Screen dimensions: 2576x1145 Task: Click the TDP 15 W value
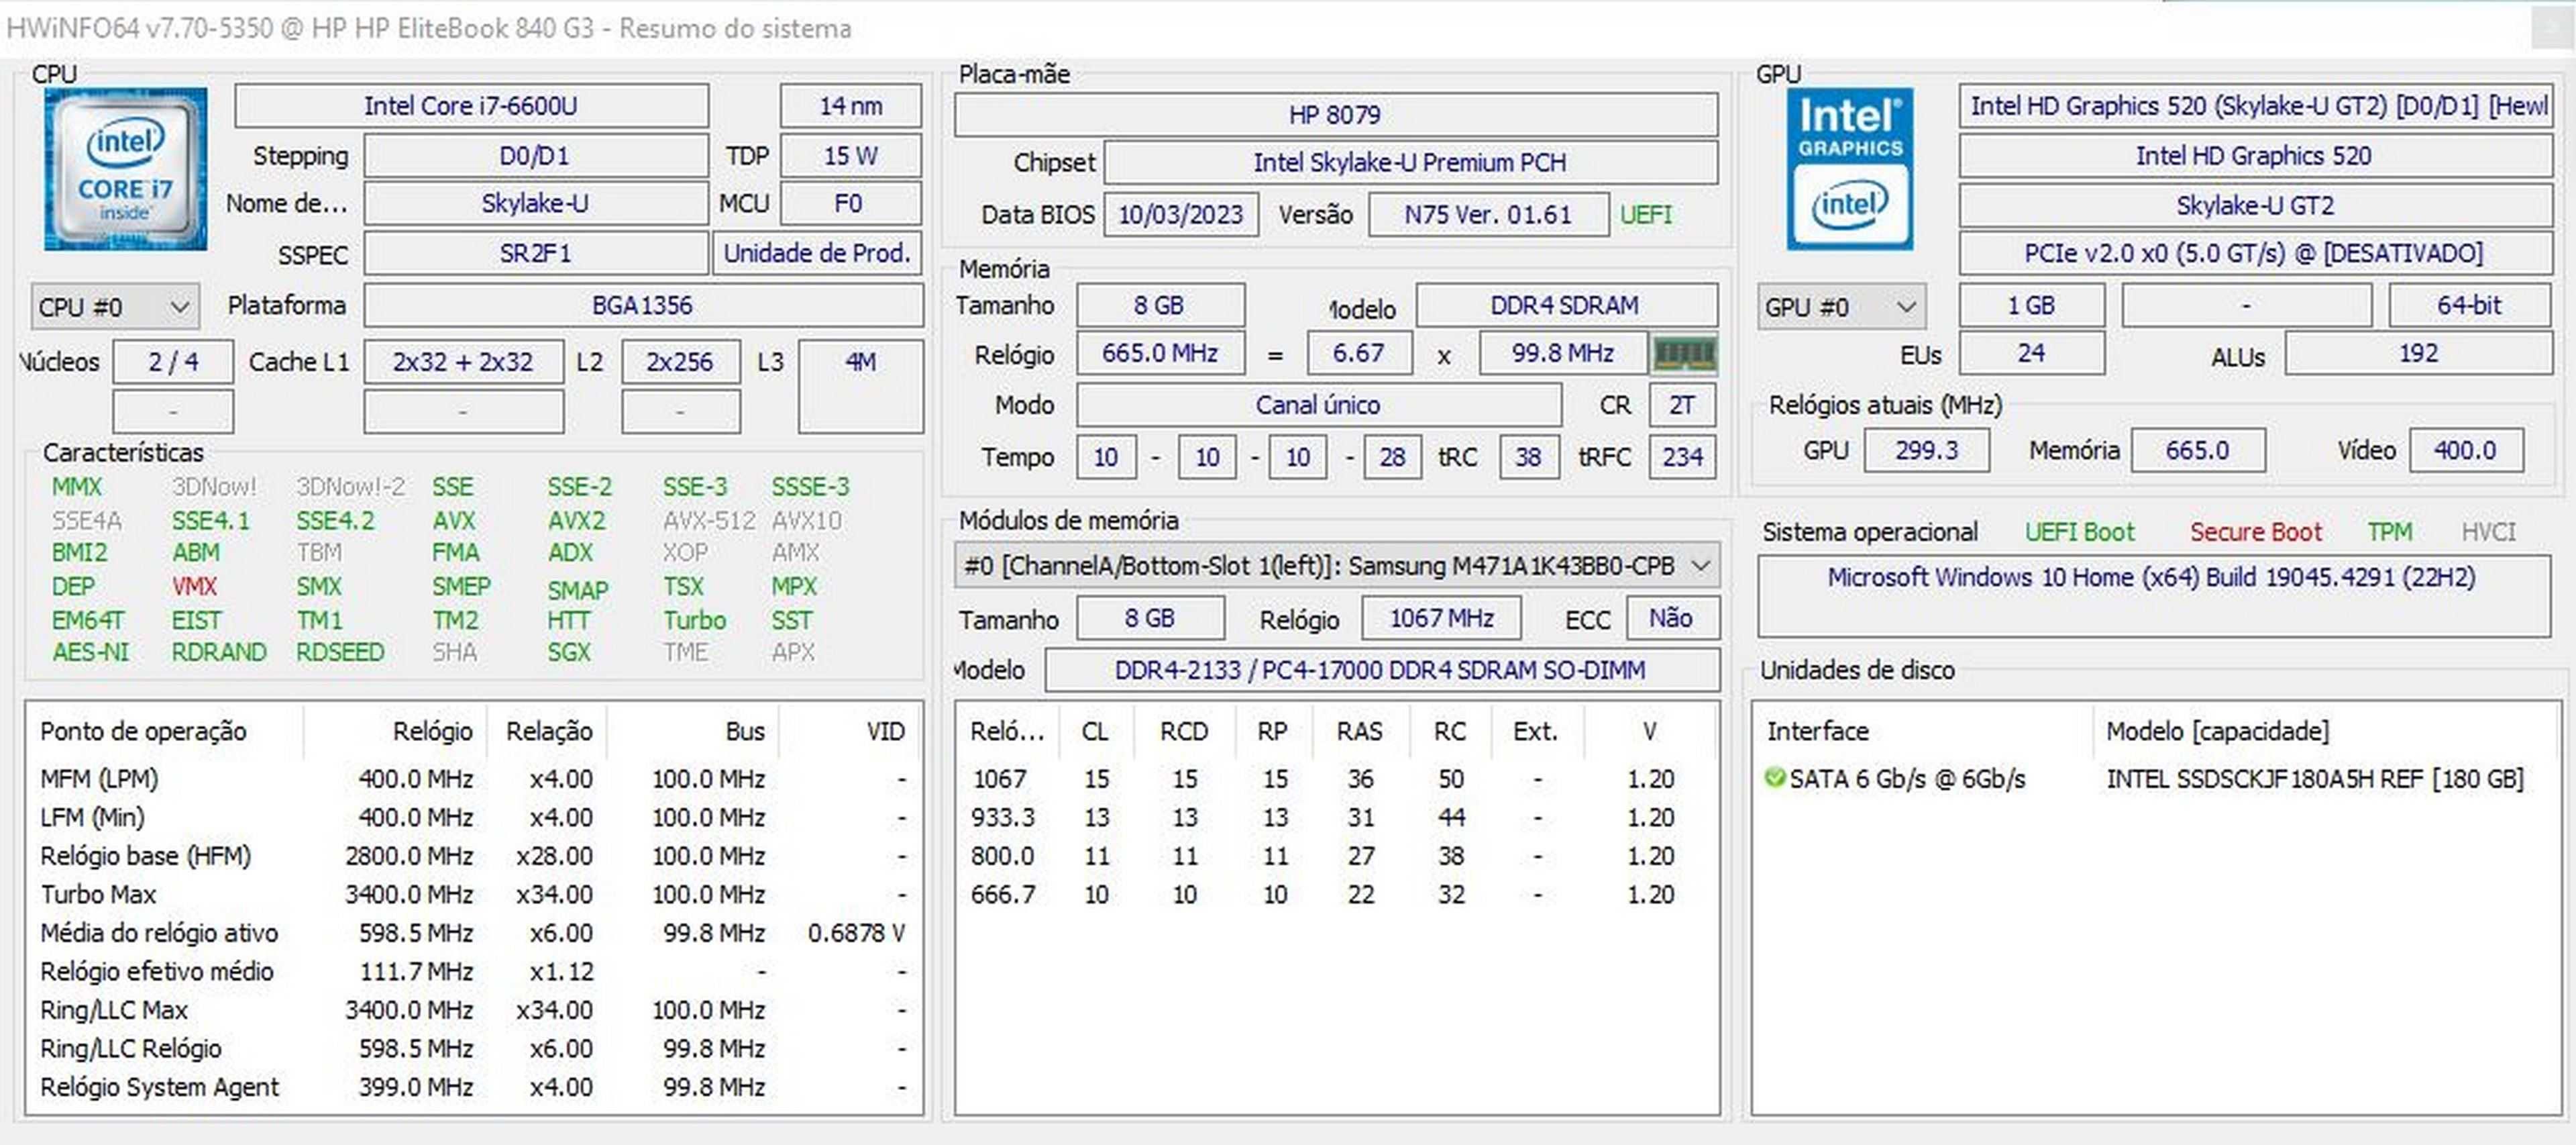pyautogui.click(x=850, y=156)
